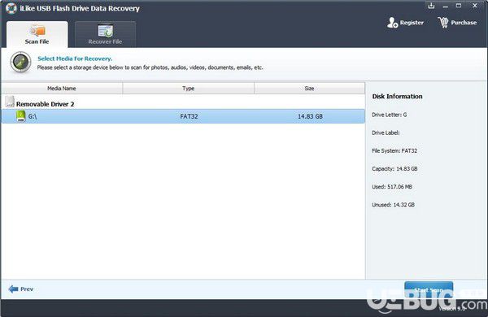488x317 pixels.
Task: Sort by Size column header
Action: tap(309, 89)
